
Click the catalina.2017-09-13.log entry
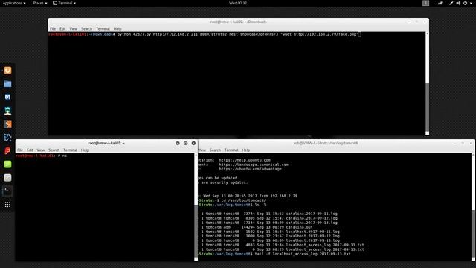pos(312,223)
